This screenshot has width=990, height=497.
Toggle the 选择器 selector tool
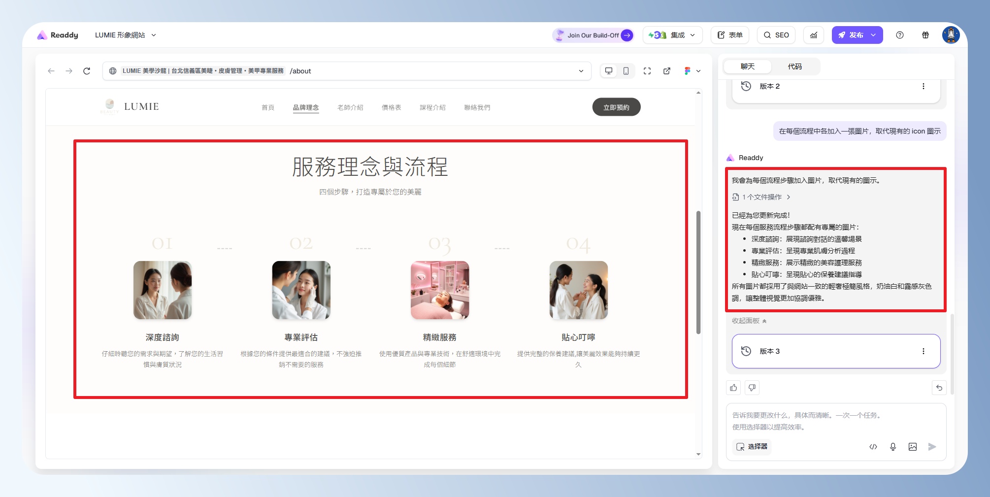click(752, 447)
